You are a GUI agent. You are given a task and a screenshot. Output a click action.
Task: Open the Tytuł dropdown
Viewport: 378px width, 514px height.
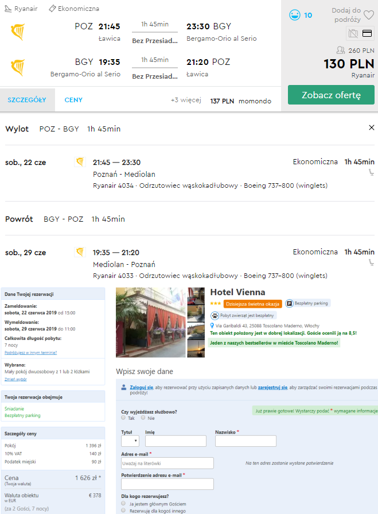pyautogui.click(x=130, y=441)
